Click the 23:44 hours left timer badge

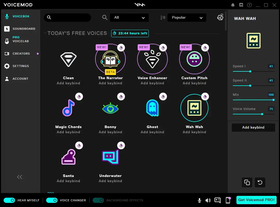coord(130,33)
